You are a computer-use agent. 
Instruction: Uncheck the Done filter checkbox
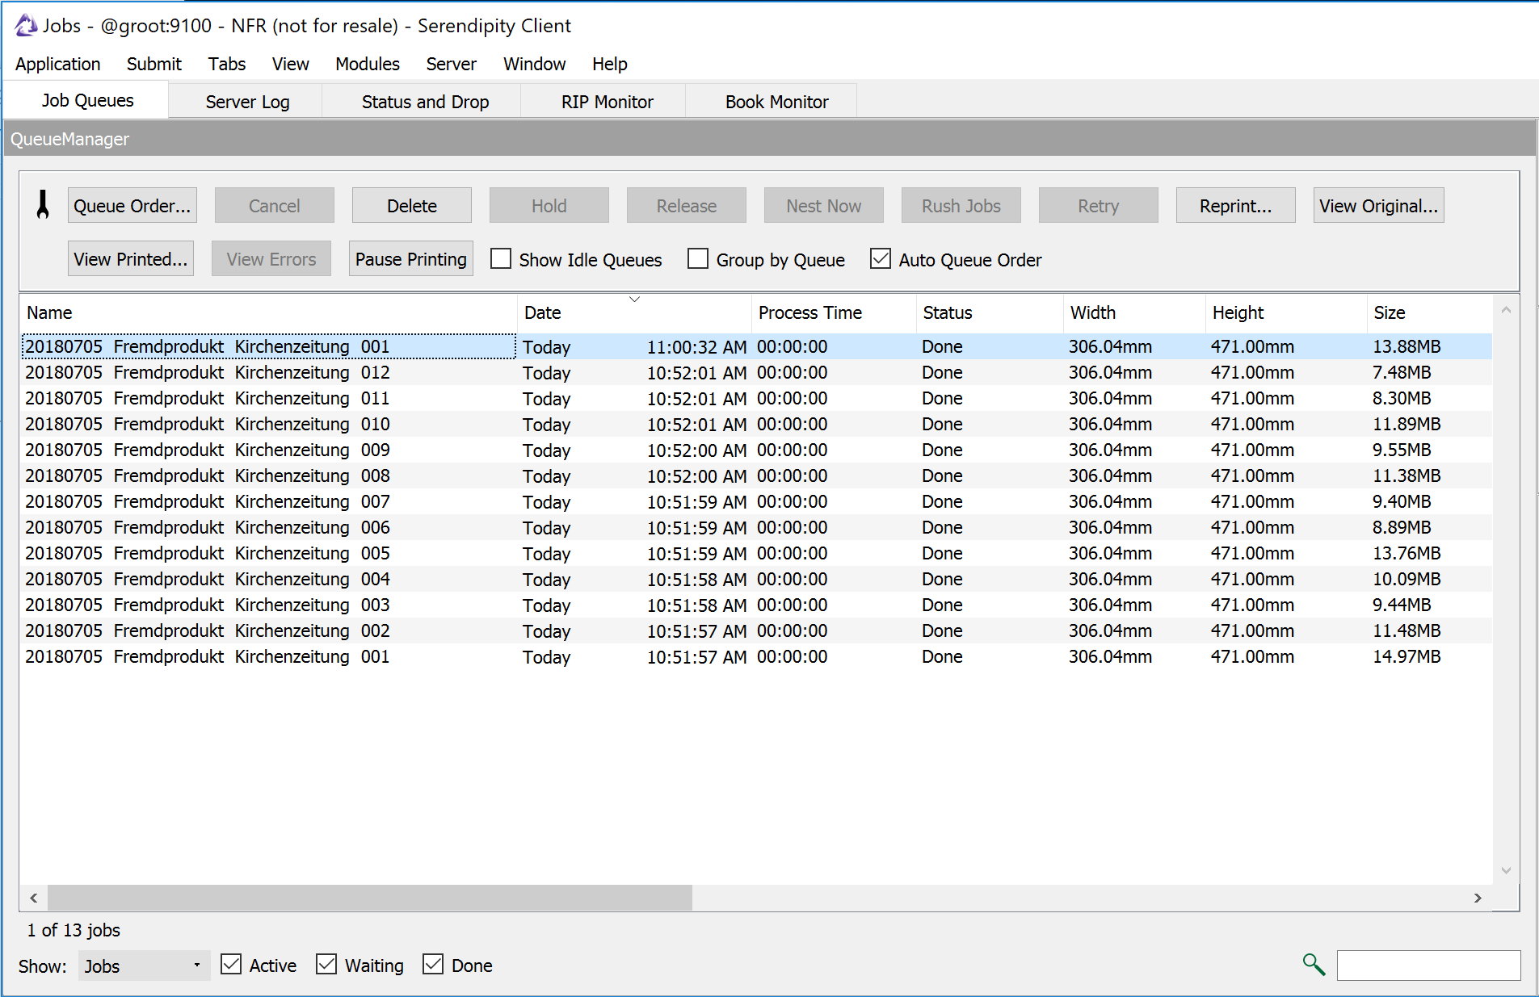click(x=433, y=965)
